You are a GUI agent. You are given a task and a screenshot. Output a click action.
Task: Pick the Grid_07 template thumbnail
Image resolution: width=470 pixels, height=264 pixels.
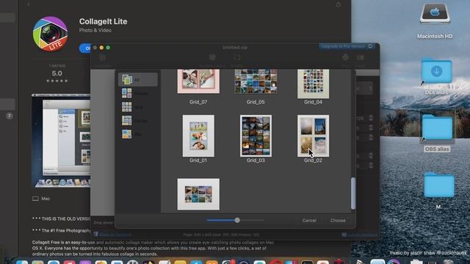click(198, 81)
